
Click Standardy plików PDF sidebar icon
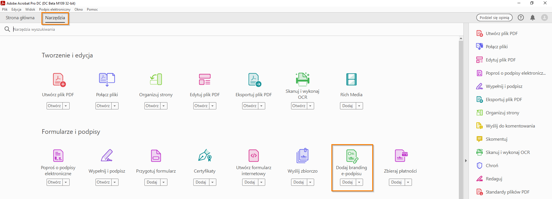click(480, 192)
